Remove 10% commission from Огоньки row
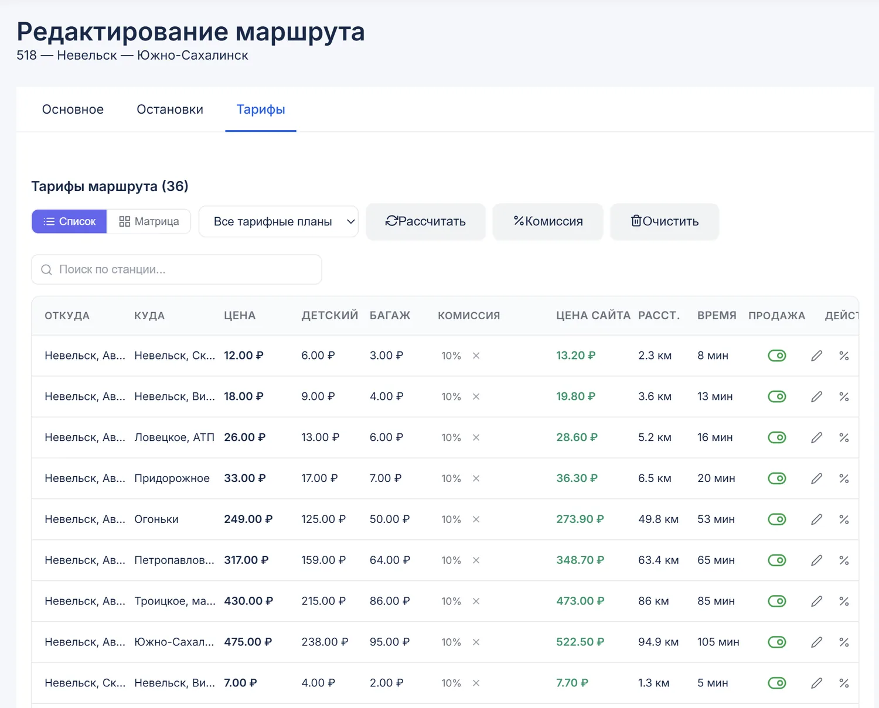Screen dimensions: 879x708 [476, 519]
